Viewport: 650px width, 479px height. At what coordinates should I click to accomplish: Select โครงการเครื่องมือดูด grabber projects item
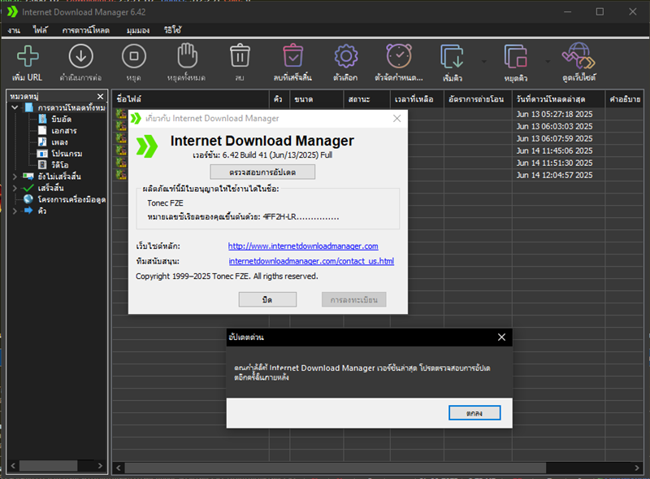tap(71, 199)
